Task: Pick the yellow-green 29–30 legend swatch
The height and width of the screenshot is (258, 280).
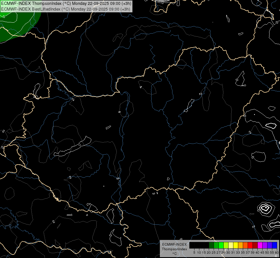Action: click(226, 245)
